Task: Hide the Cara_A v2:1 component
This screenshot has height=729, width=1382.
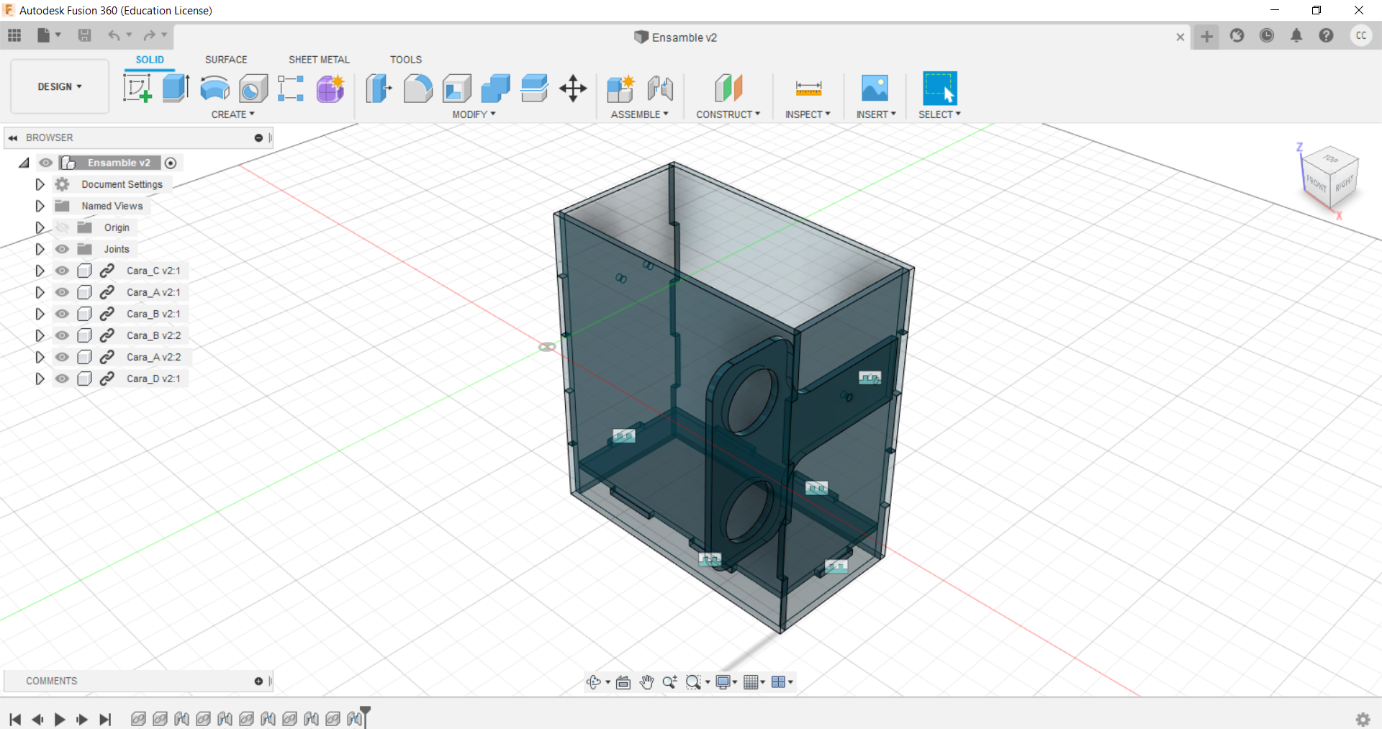Action: point(63,292)
